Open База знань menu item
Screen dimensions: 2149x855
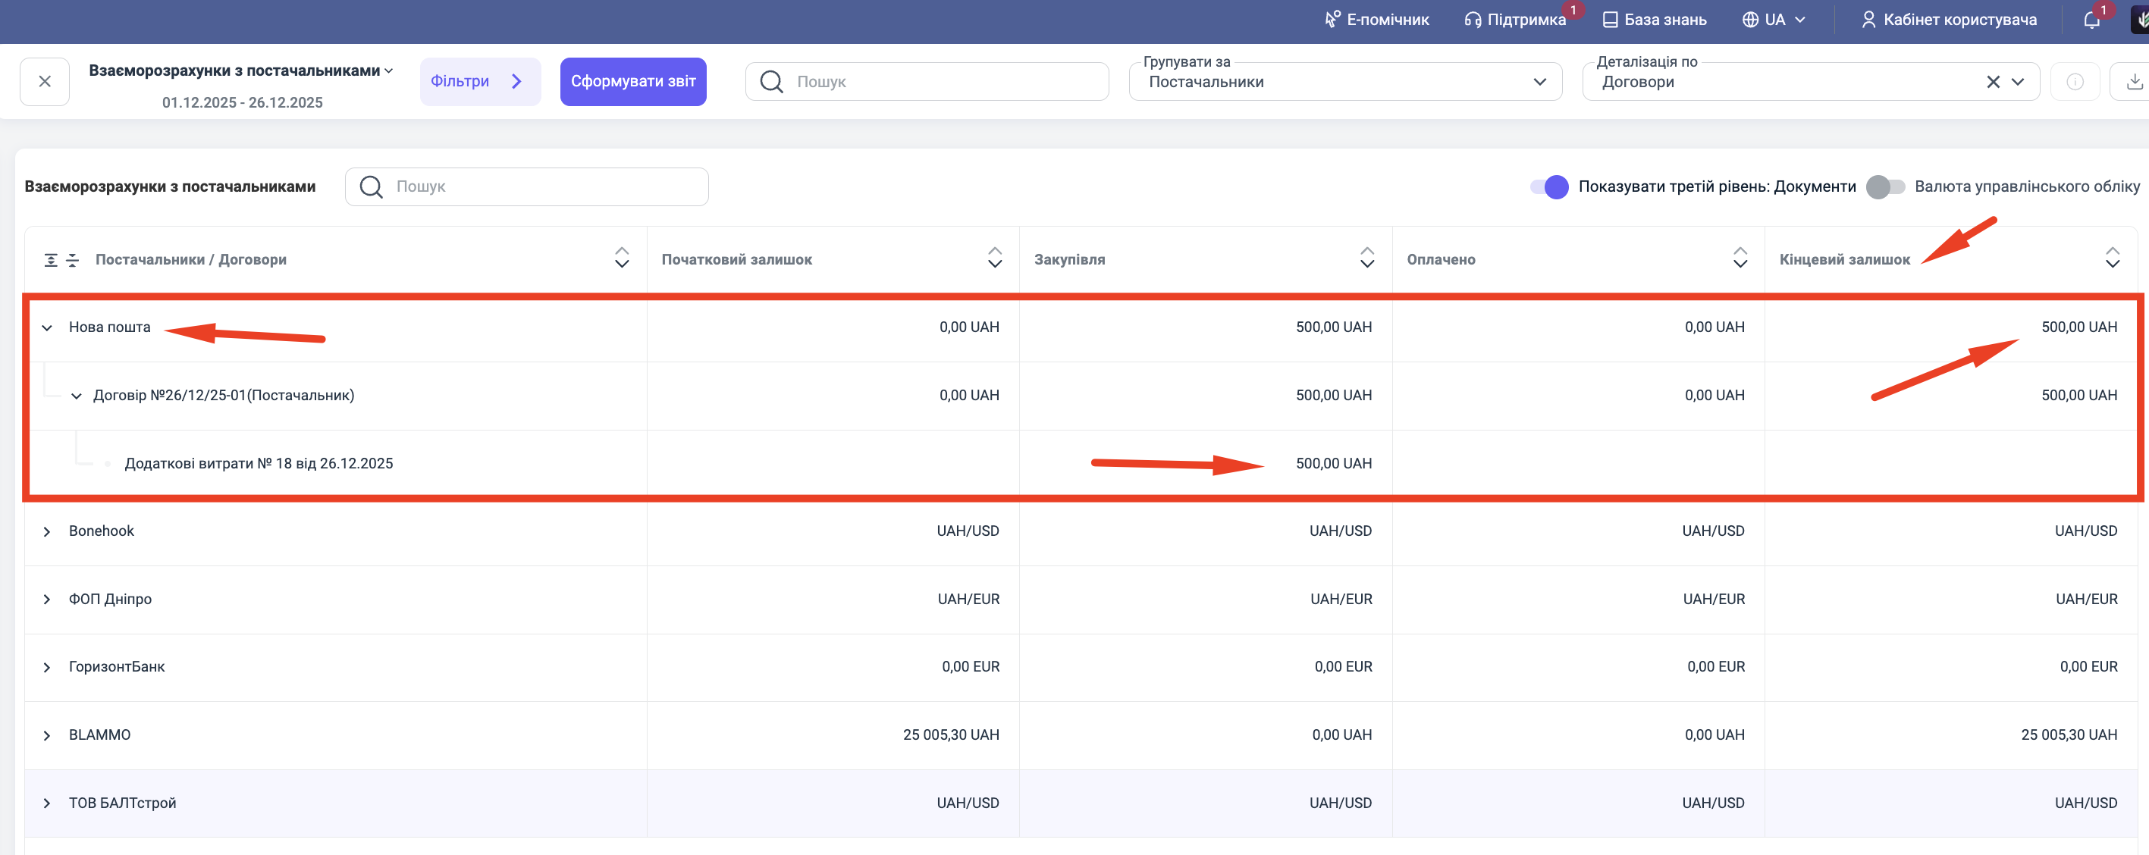click(1655, 20)
